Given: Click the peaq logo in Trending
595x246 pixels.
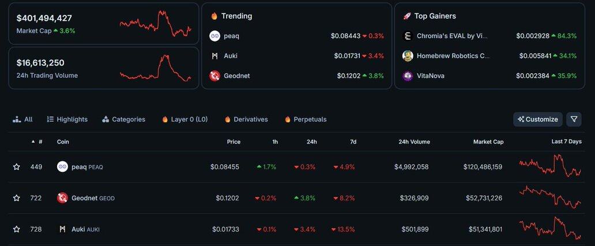Looking at the screenshot, I should [214, 36].
